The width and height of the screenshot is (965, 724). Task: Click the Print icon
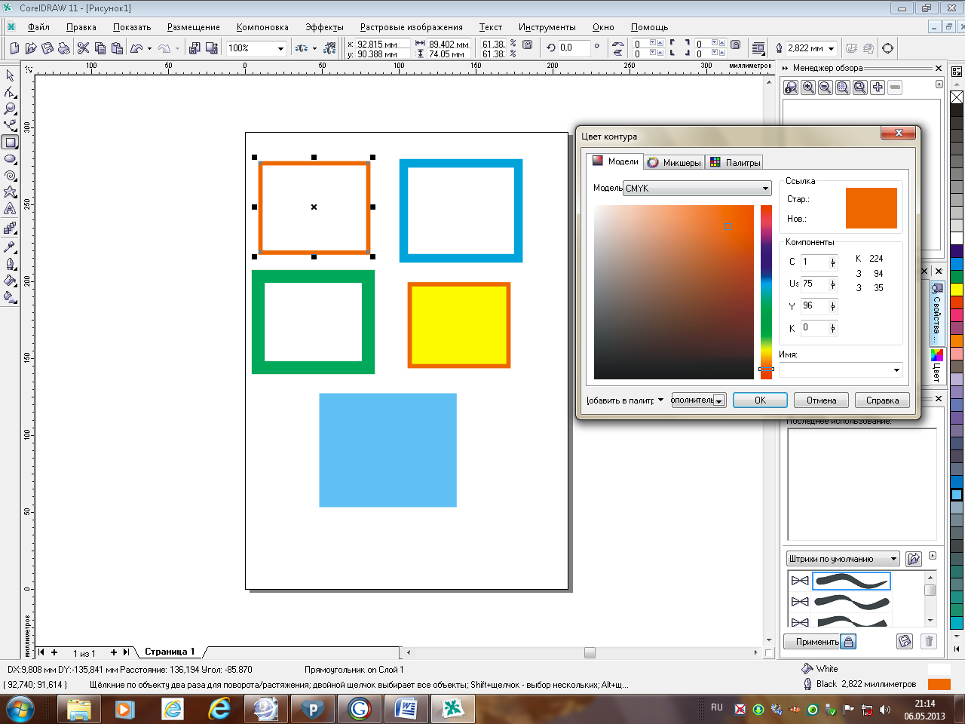point(64,48)
